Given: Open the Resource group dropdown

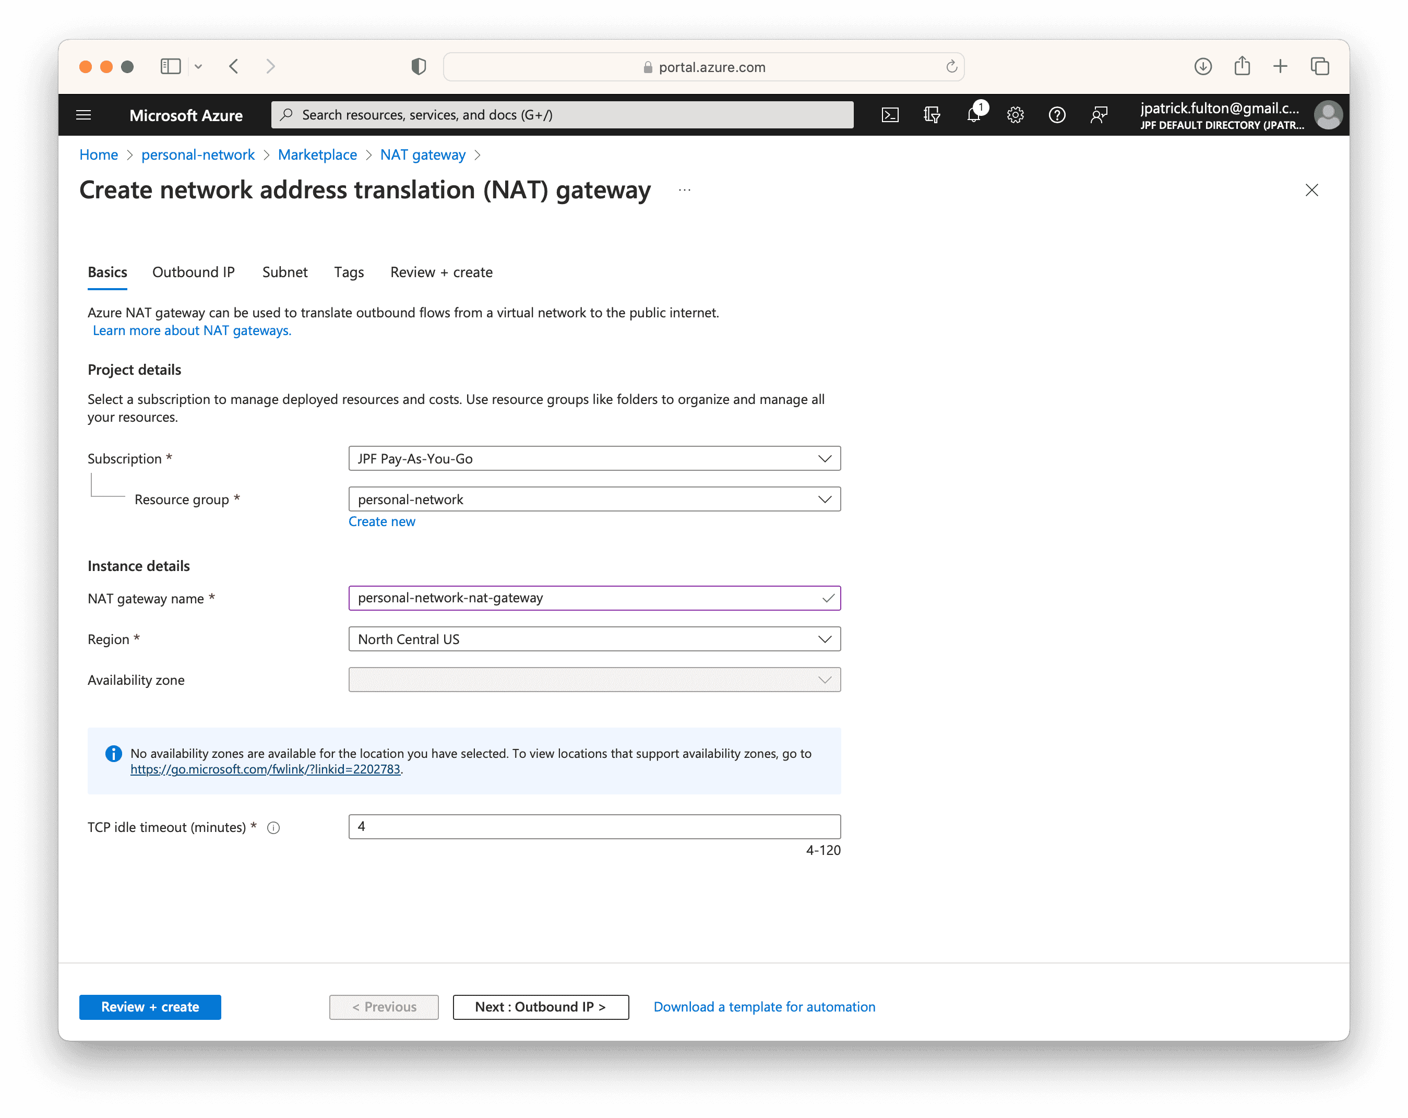Looking at the screenshot, I should point(594,499).
